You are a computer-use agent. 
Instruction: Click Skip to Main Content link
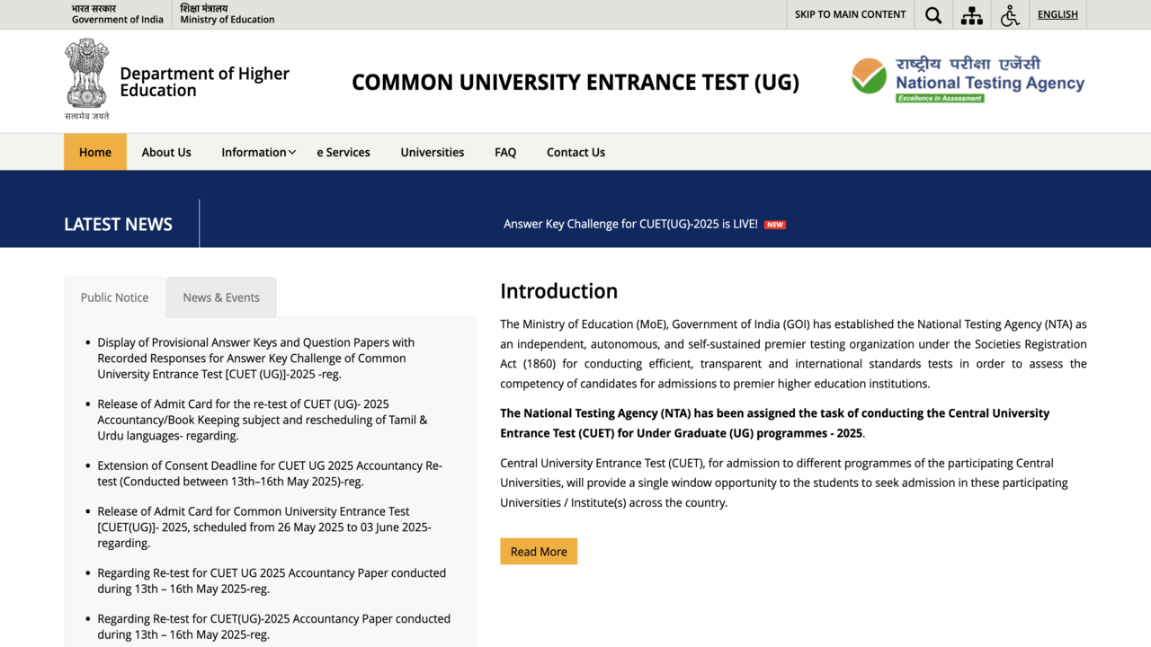tap(850, 14)
